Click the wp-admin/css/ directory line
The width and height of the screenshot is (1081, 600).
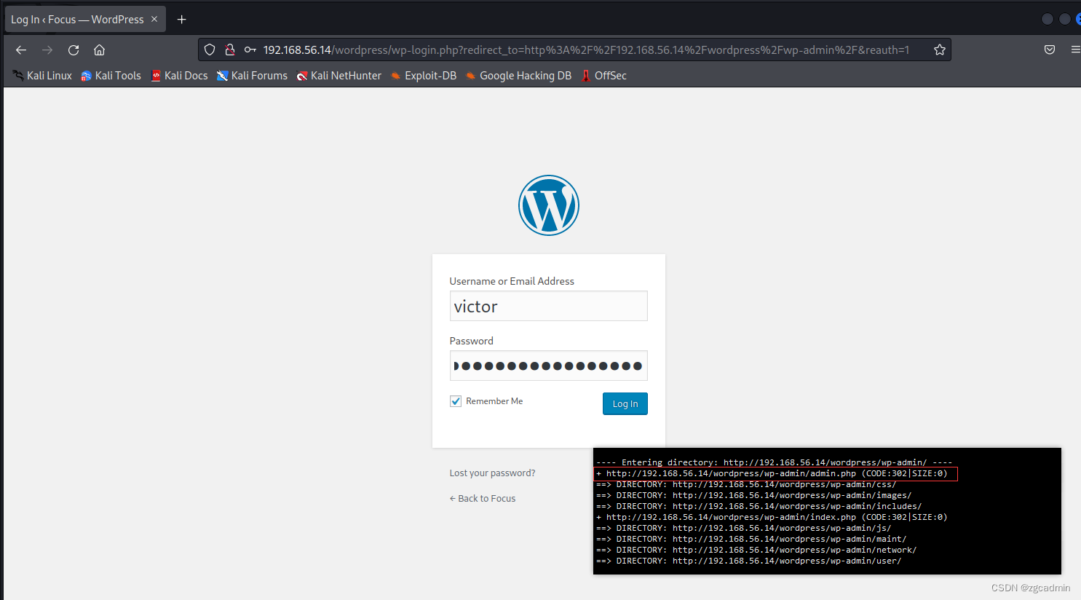pos(746,484)
